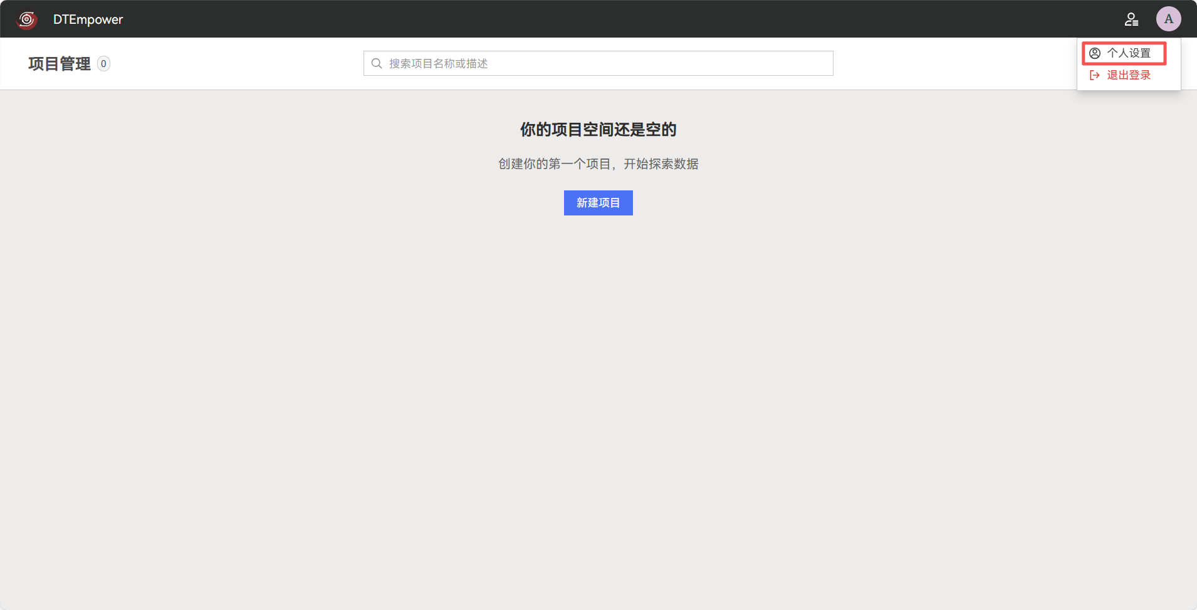Click the DTEmpower logo icon

27,19
